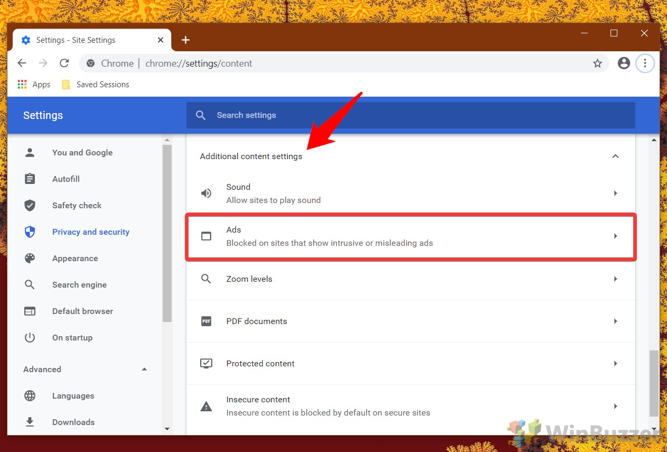Expand the Zoom levels row arrow

(615, 279)
